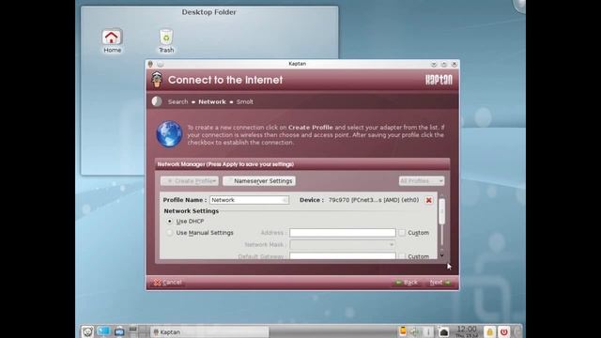Screen dimensions: 601x338
Task: Open the file manager icon in the panel
Action: coord(119,331)
